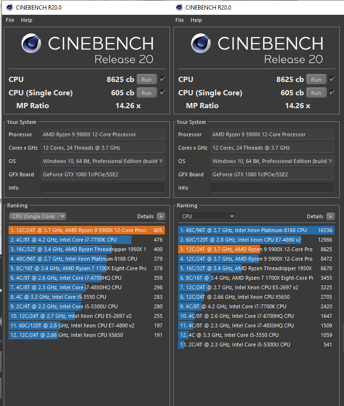Click the MP Ratio 14.26 x value in left window

click(128, 106)
